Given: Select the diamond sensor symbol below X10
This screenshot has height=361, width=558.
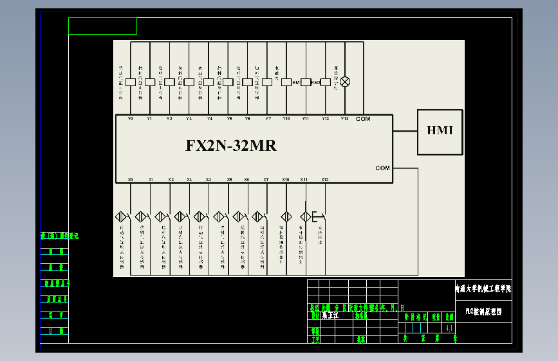Looking at the screenshot, I should 286,216.
